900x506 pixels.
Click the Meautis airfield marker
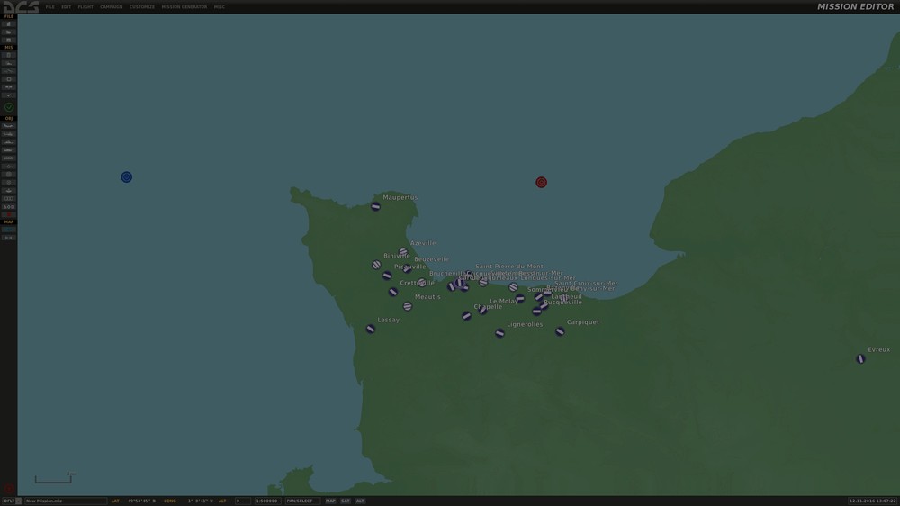[408, 306]
